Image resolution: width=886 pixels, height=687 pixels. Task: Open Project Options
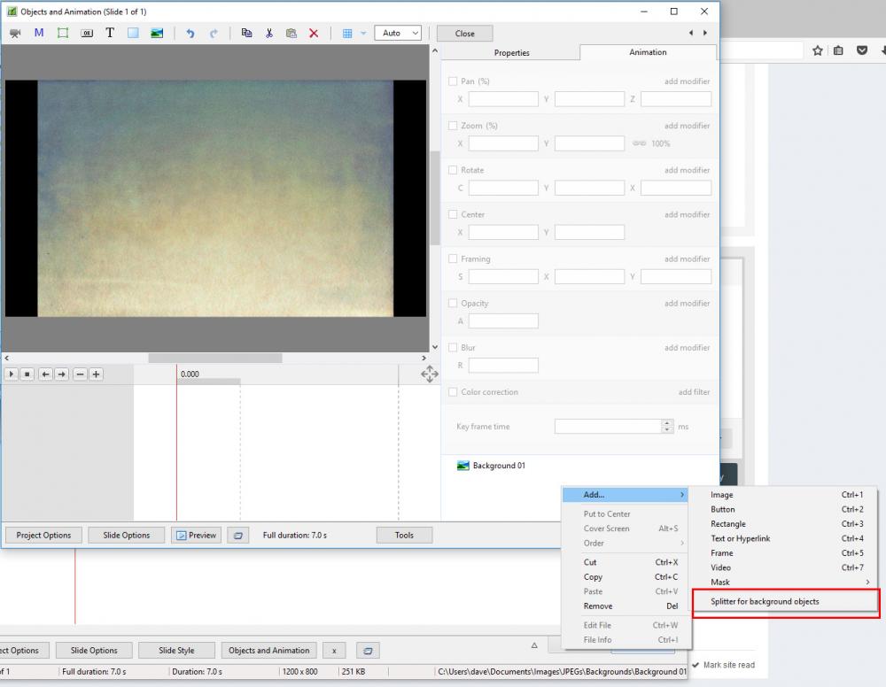pos(44,535)
